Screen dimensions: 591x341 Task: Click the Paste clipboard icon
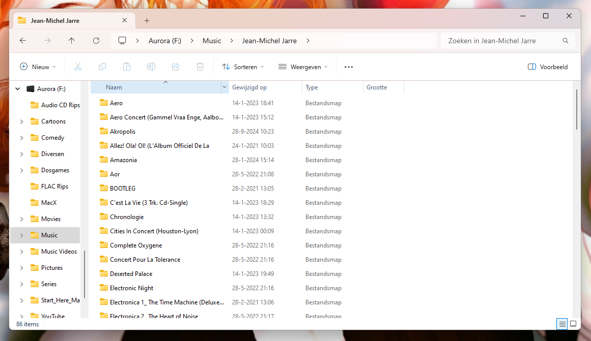[127, 67]
